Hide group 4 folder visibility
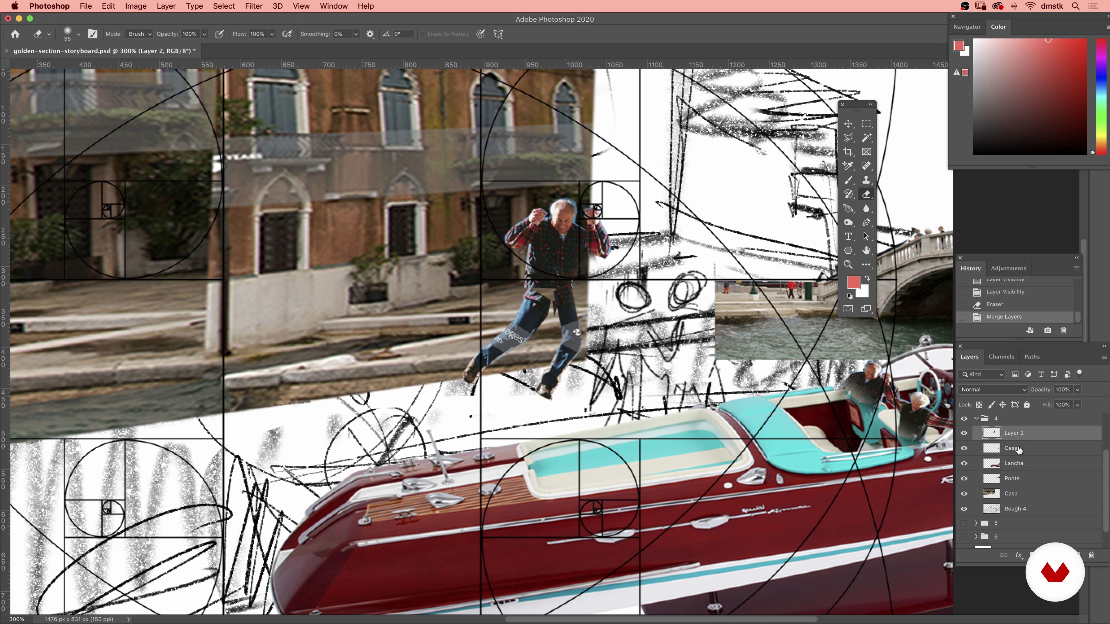The height and width of the screenshot is (624, 1110). click(x=964, y=419)
